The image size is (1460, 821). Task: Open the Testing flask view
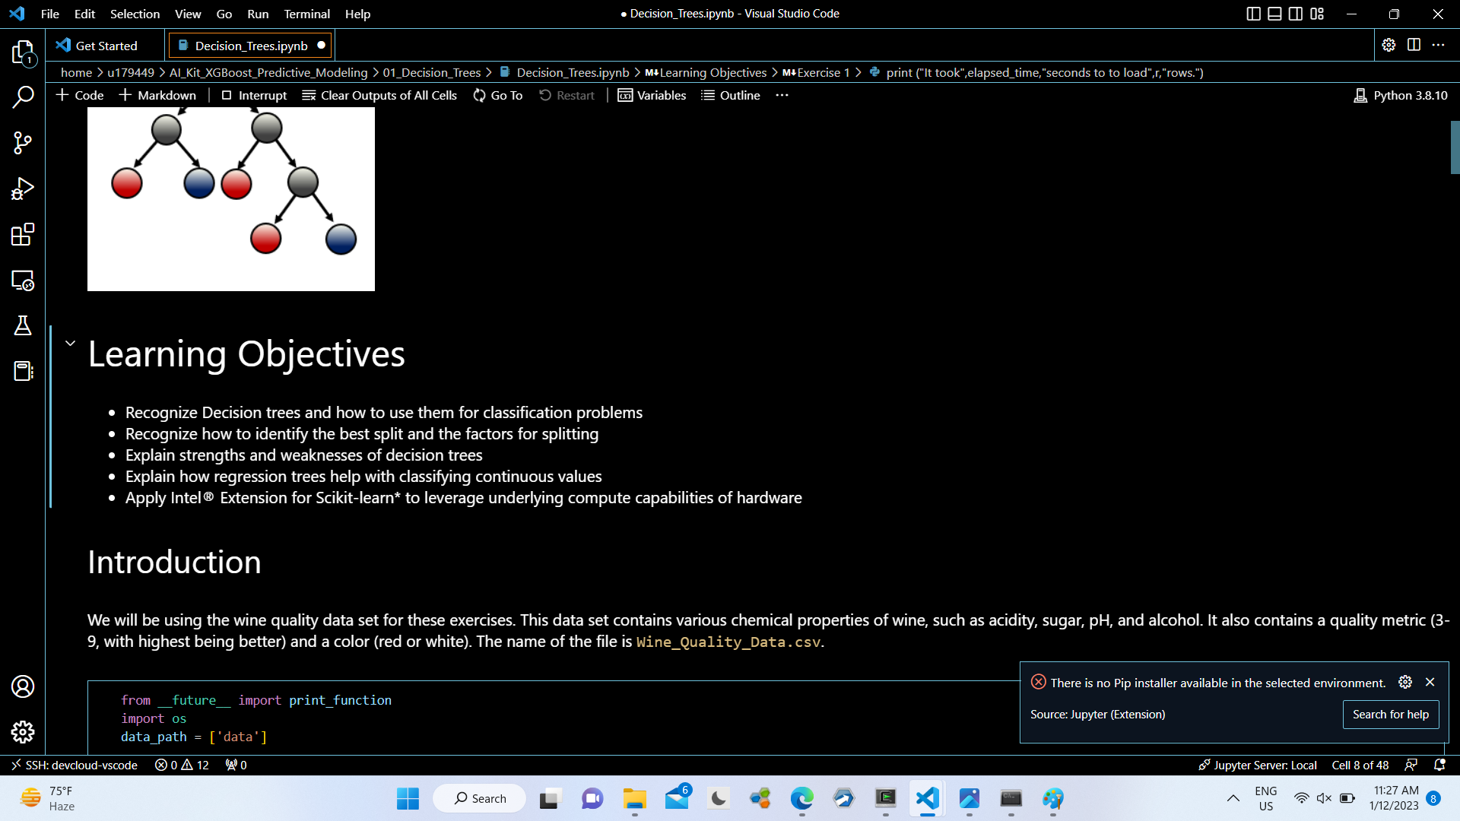[23, 326]
